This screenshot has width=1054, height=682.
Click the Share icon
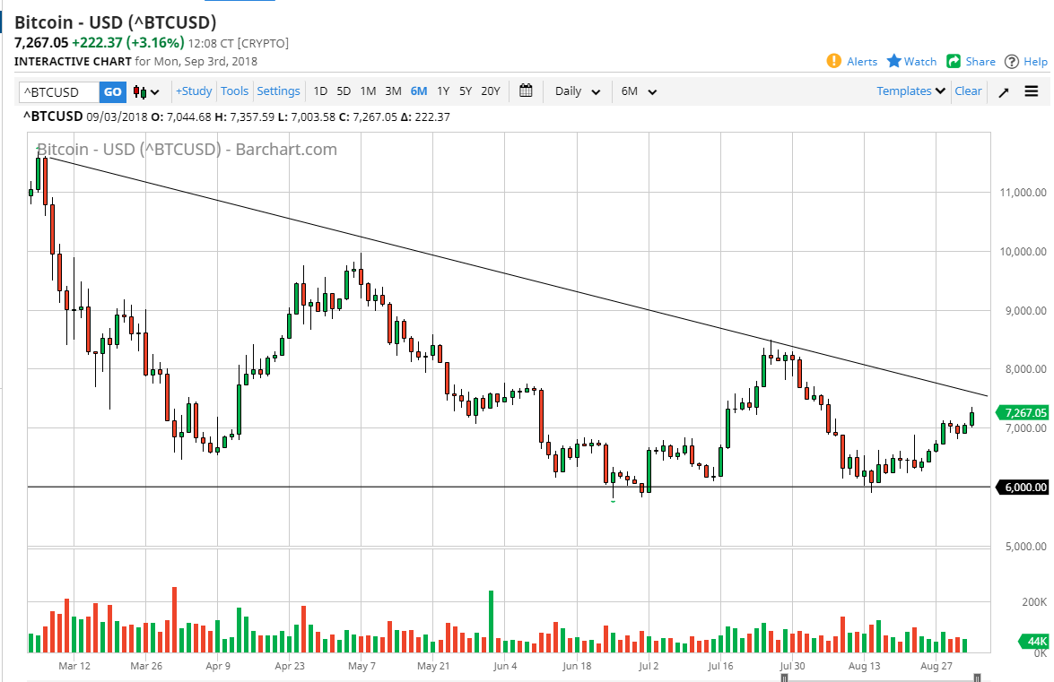click(x=954, y=61)
